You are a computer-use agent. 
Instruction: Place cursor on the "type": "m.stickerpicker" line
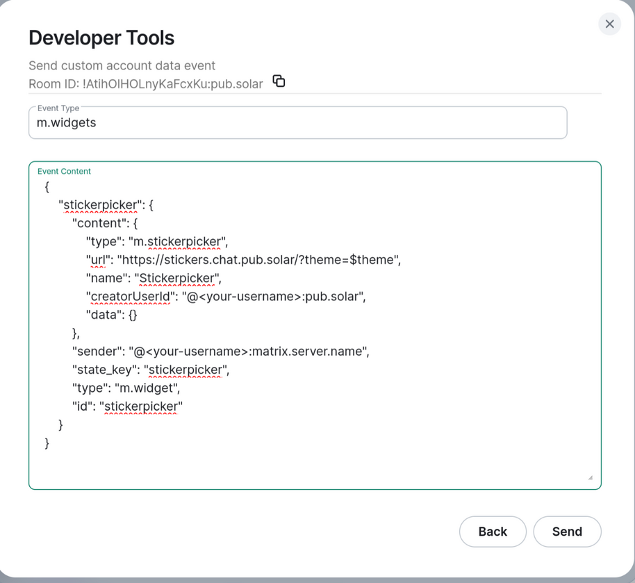tap(157, 242)
